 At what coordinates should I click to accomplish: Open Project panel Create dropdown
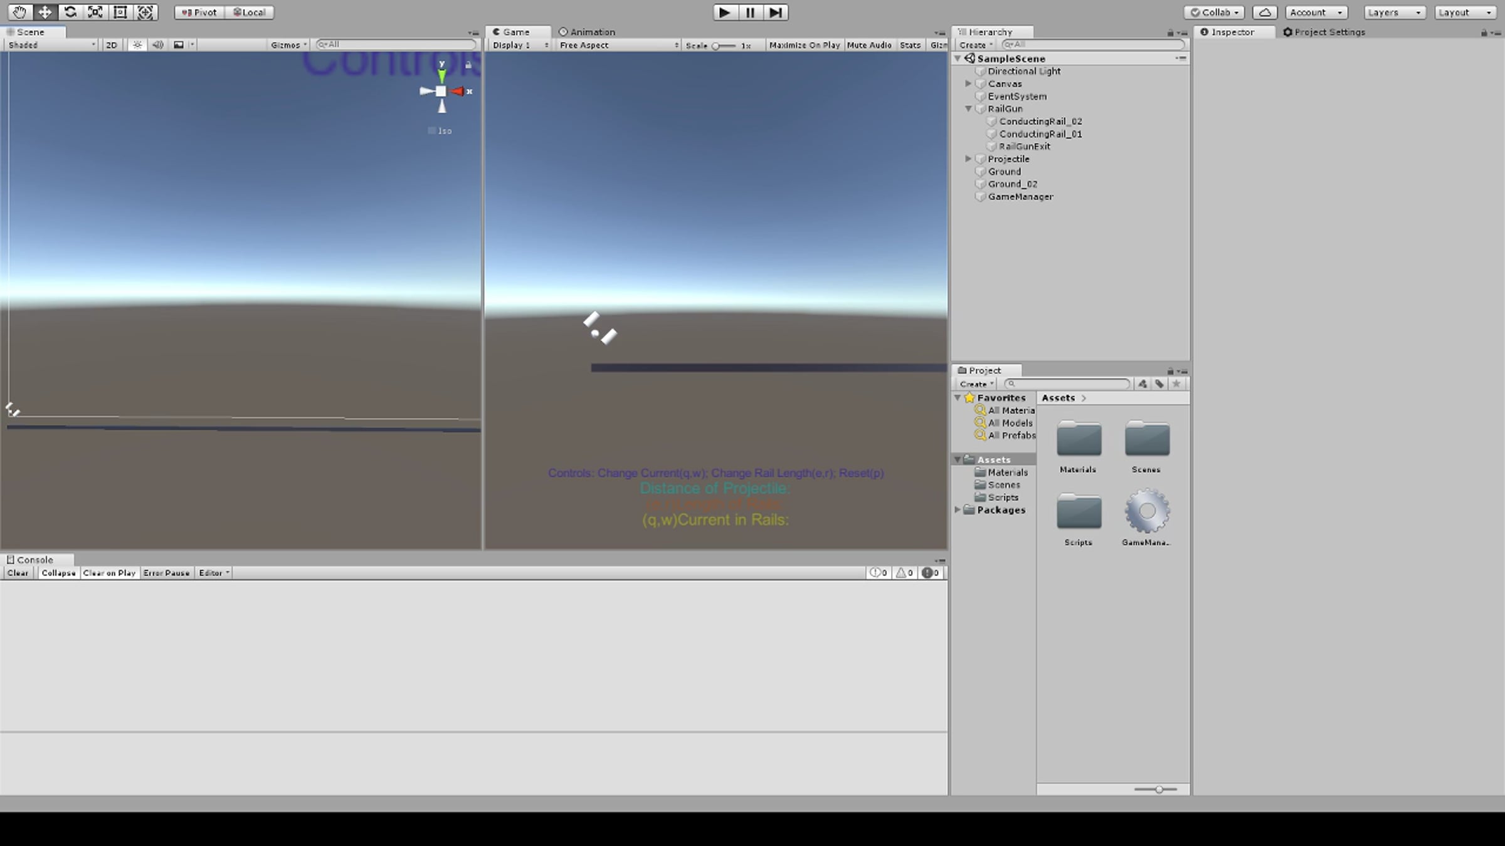976,384
